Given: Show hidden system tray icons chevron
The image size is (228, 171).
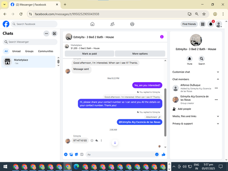Looking at the screenshot, I should 174,166.
